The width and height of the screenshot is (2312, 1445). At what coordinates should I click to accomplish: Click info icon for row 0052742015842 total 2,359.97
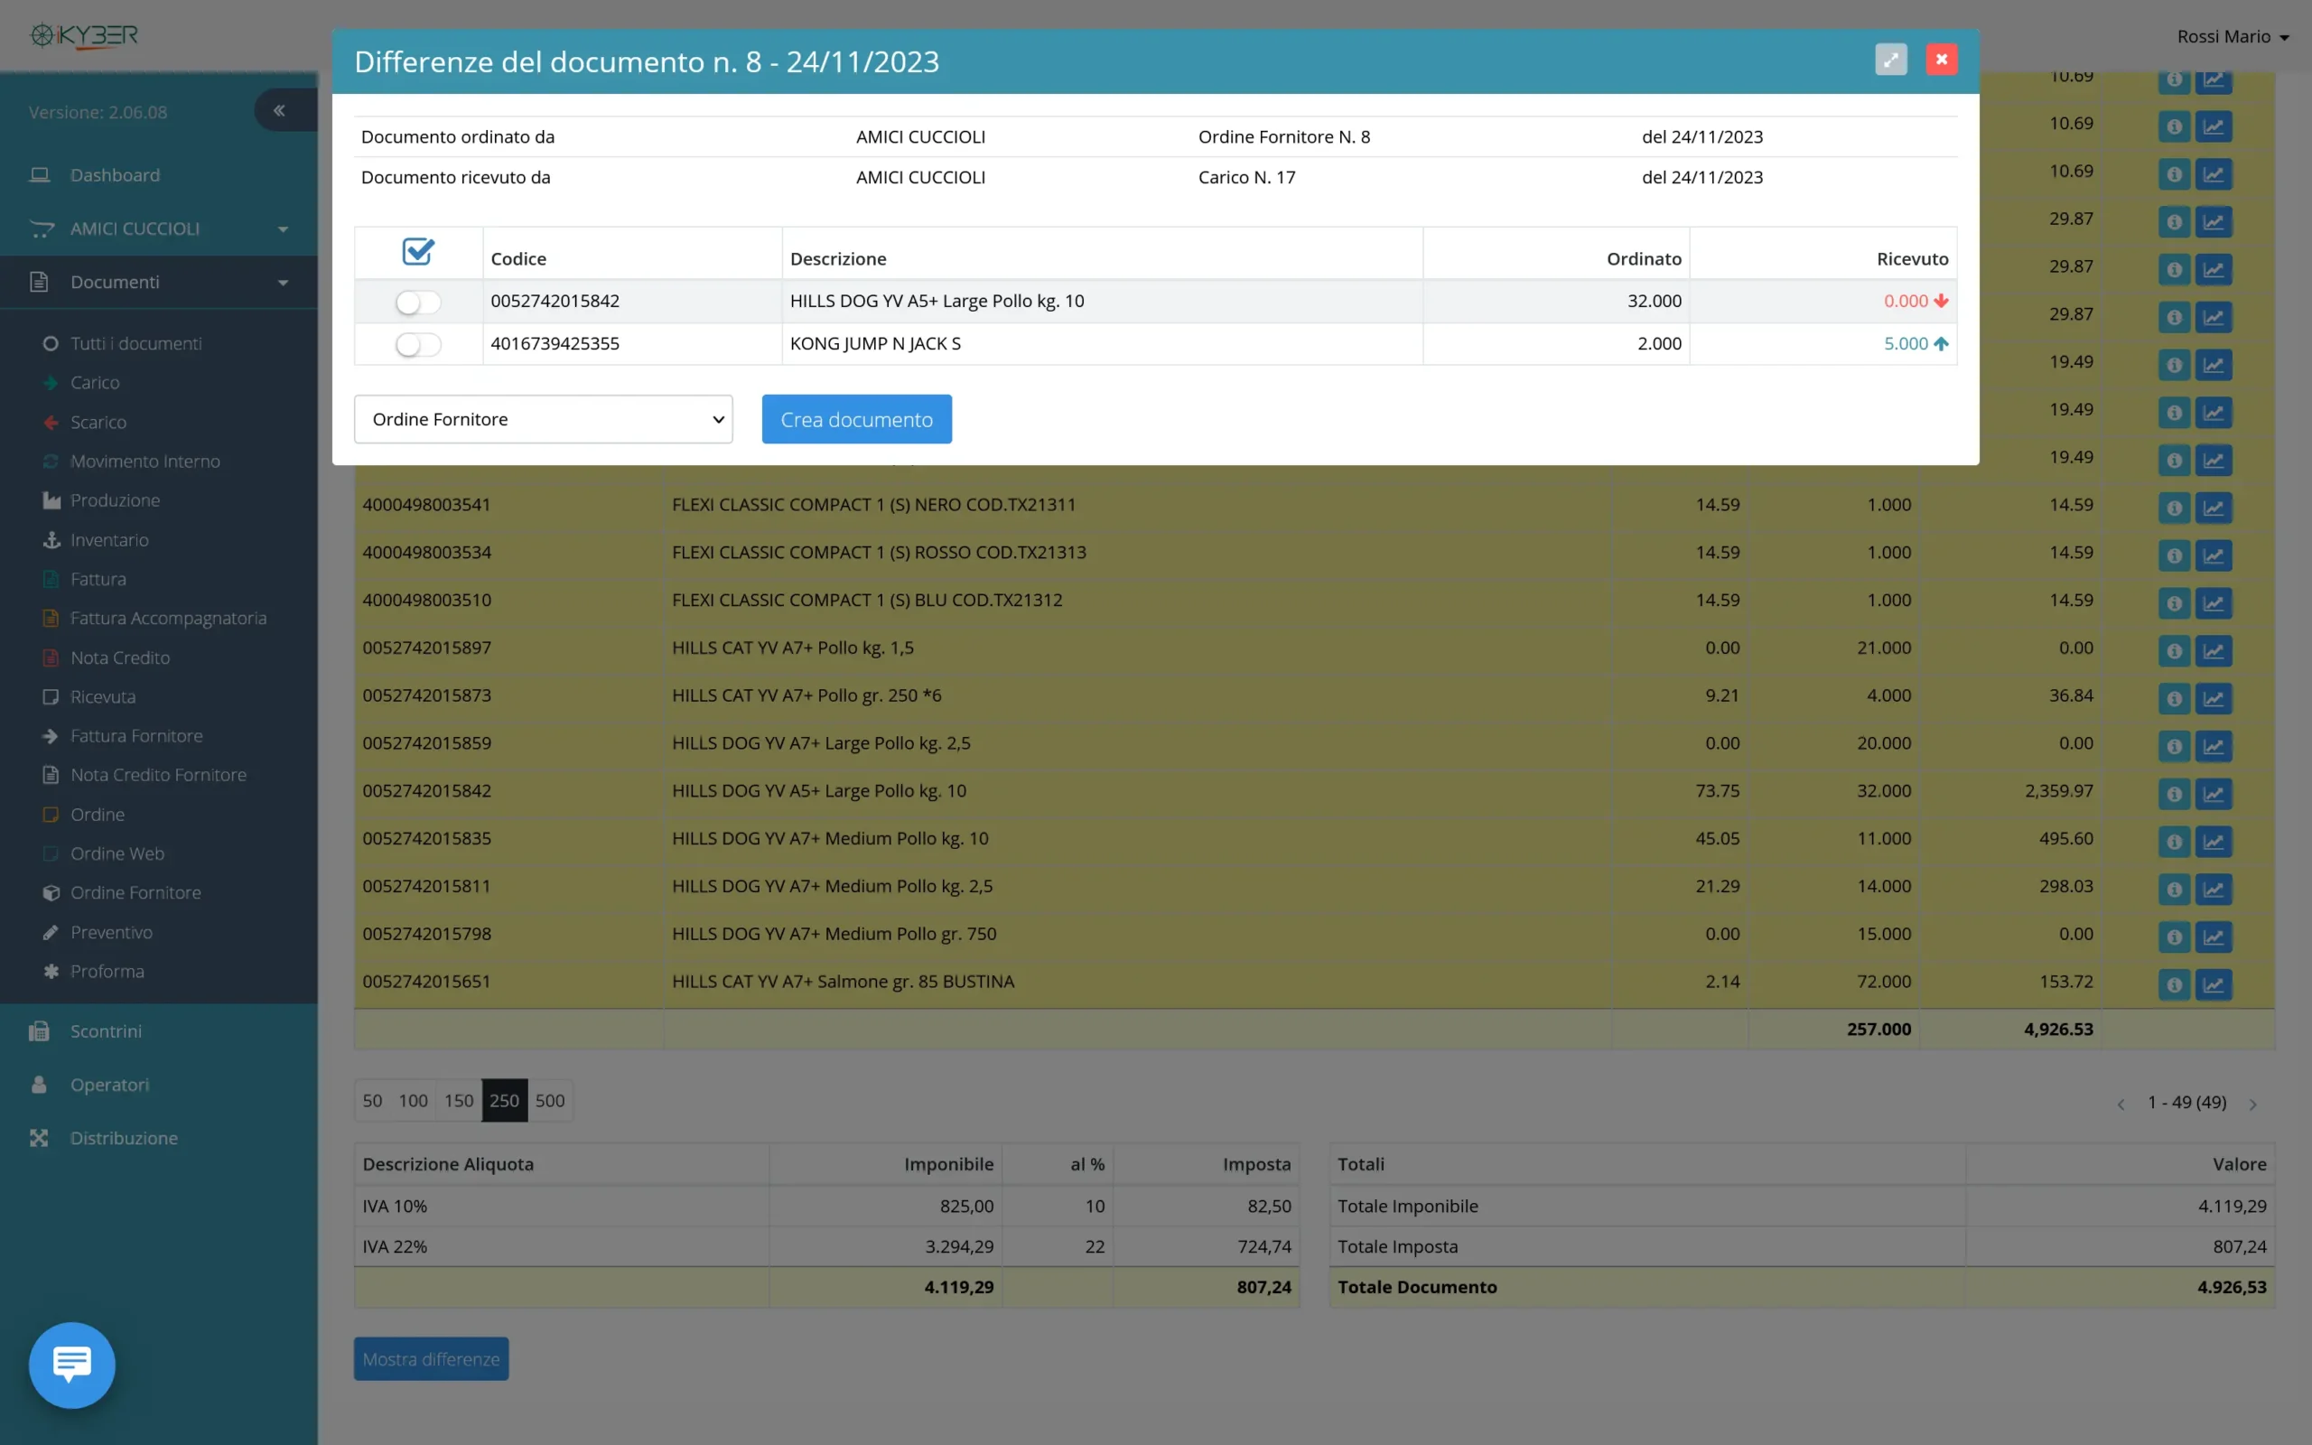pyautogui.click(x=2174, y=793)
